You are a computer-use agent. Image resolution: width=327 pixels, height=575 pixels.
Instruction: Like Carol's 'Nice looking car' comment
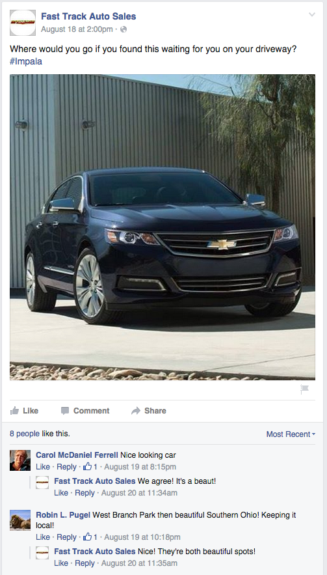43,467
